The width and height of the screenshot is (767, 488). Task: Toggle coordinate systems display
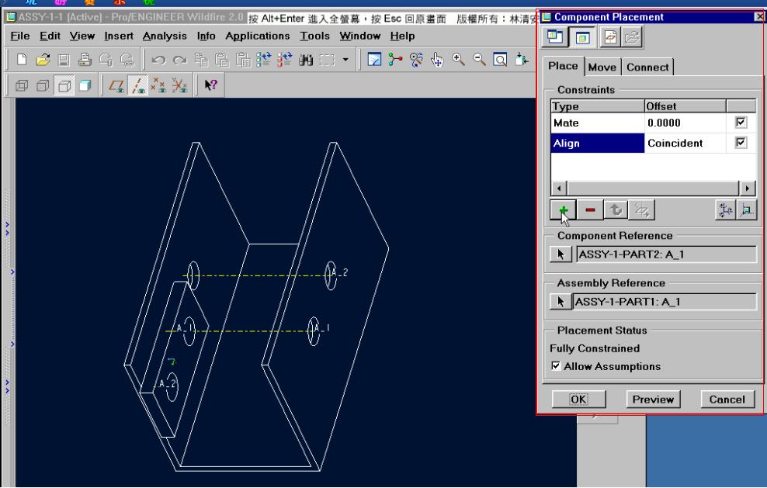[x=179, y=86]
